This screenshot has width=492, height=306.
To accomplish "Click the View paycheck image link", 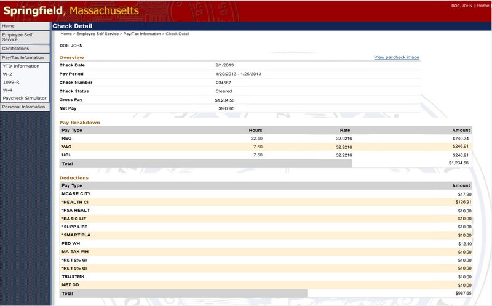I will click(396, 57).
